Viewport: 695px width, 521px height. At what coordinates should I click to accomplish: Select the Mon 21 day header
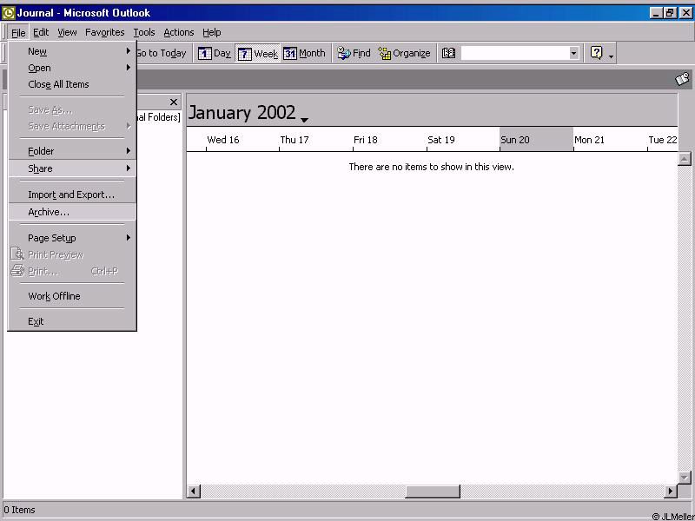(589, 140)
